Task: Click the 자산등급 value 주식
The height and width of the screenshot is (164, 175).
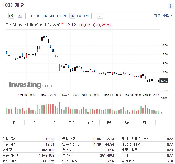Action: 170,161
